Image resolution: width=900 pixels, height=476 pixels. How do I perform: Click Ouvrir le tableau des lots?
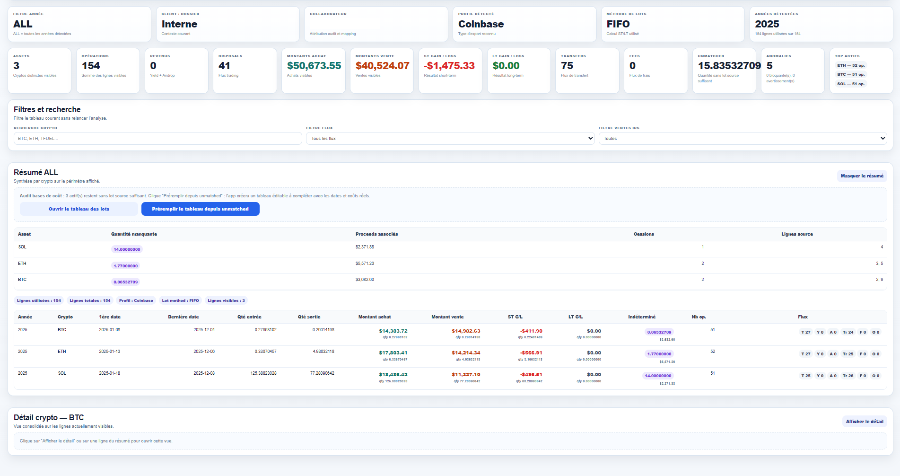[79, 209]
